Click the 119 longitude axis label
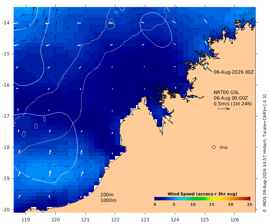The image size is (270, 224). (x=26, y=220)
